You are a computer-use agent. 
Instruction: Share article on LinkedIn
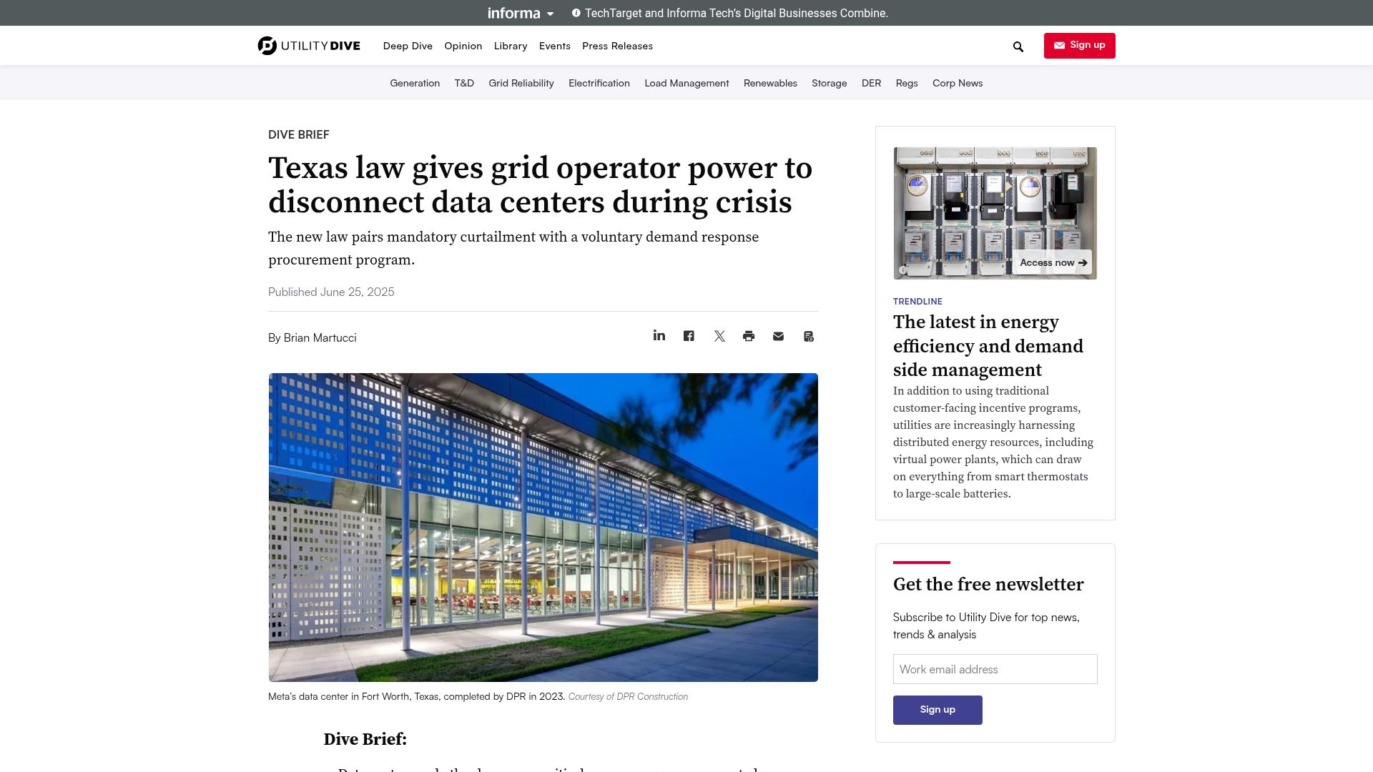pos(659,336)
